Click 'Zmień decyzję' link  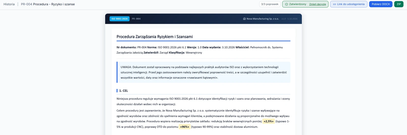(317, 4)
